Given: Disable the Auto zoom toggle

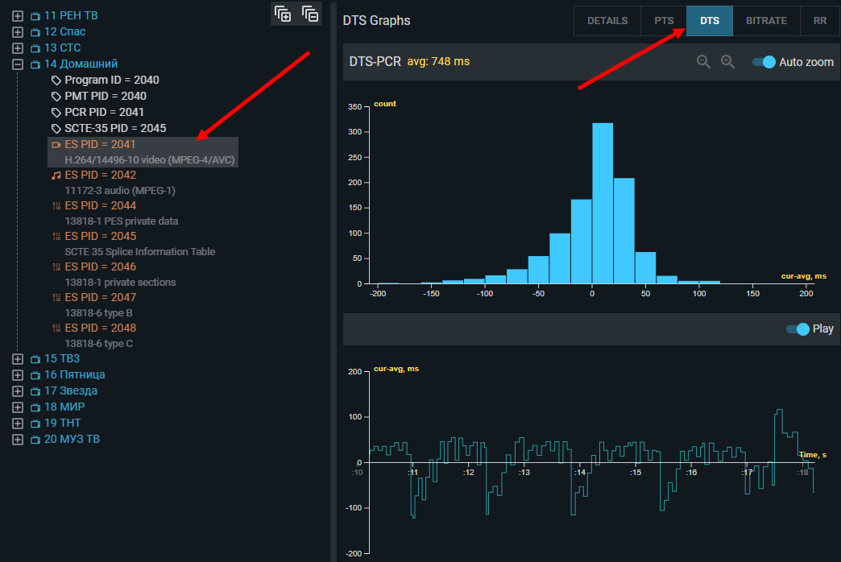Looking at the screenshot, I should [x=764, y=62].
